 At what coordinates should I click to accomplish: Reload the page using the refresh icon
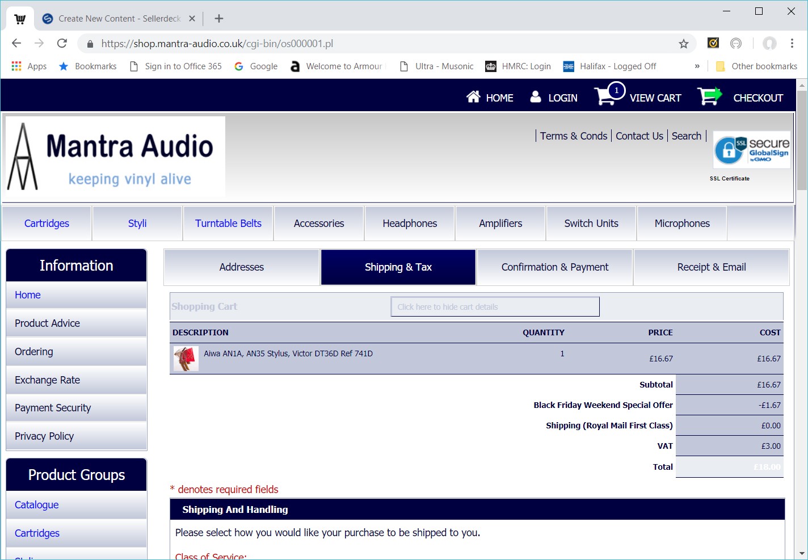tap(62, 44)
